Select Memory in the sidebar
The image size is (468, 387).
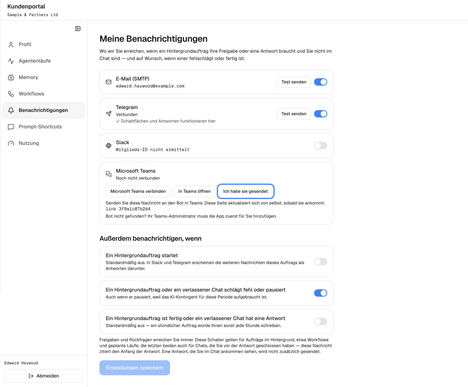(44, 77)
